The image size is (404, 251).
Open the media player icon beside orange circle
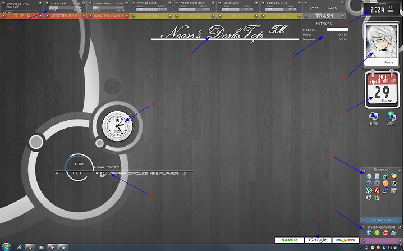tap(394, 183)
